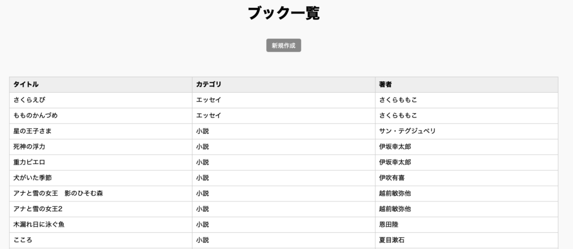
Task: Open the 犬がいた季節 book entry
Action: (x=284, y=178)
